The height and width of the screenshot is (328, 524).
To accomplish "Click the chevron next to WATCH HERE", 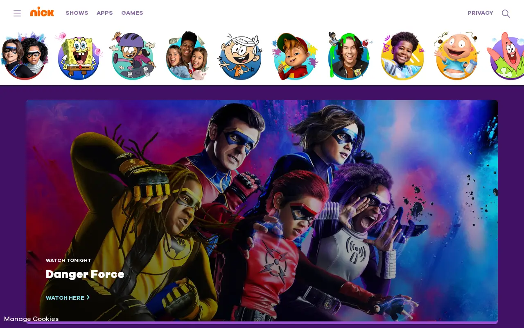I will point(88,297).
